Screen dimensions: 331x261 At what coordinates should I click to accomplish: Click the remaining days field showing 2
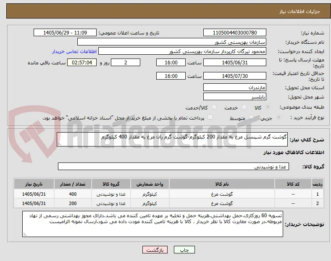click(126, 62)
